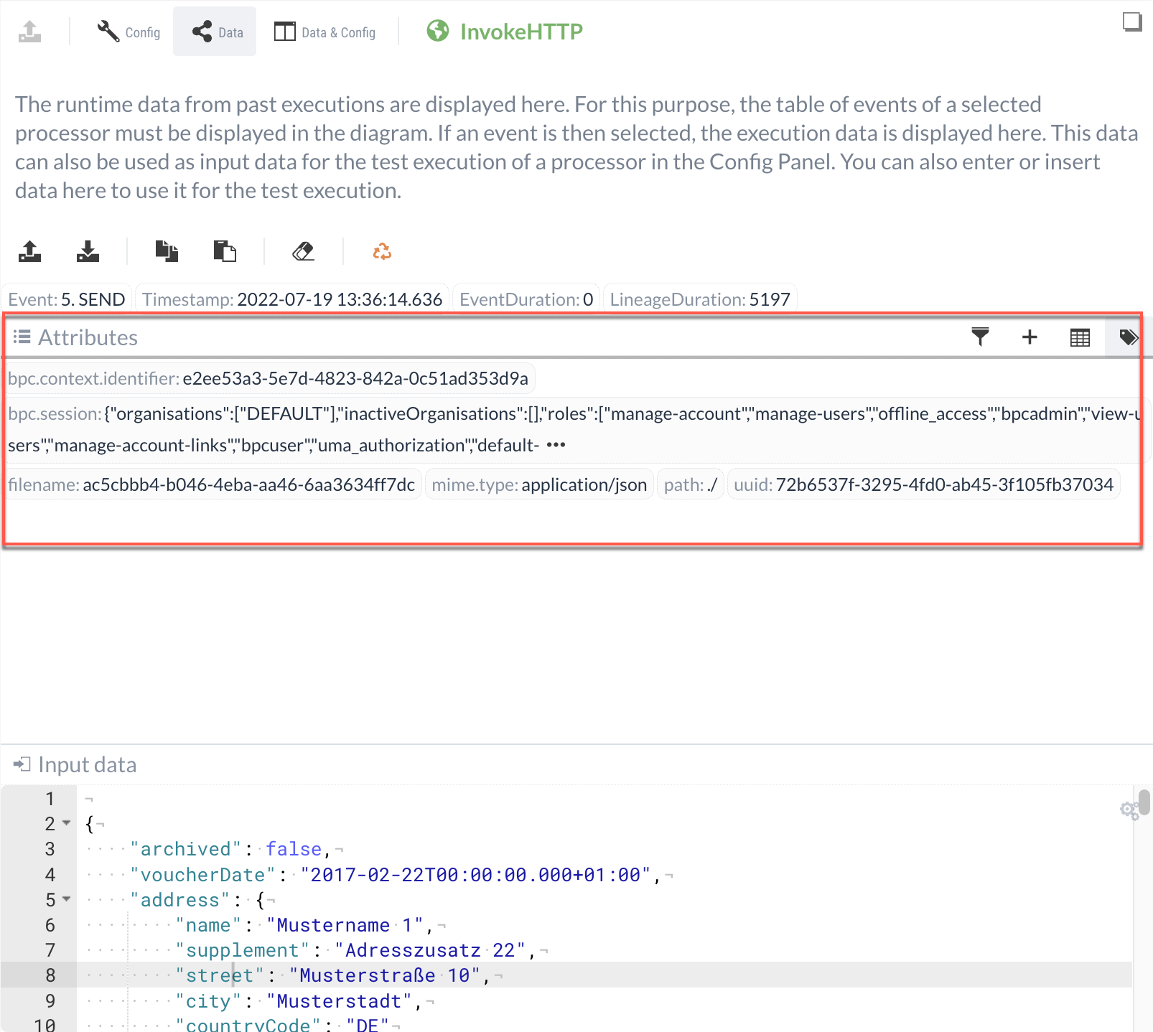Click the paste data icon
The image size is (1153, 1032).
[225, 251]
